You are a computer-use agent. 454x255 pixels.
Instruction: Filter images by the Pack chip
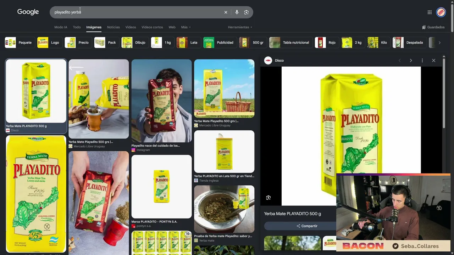click(106, 42)
